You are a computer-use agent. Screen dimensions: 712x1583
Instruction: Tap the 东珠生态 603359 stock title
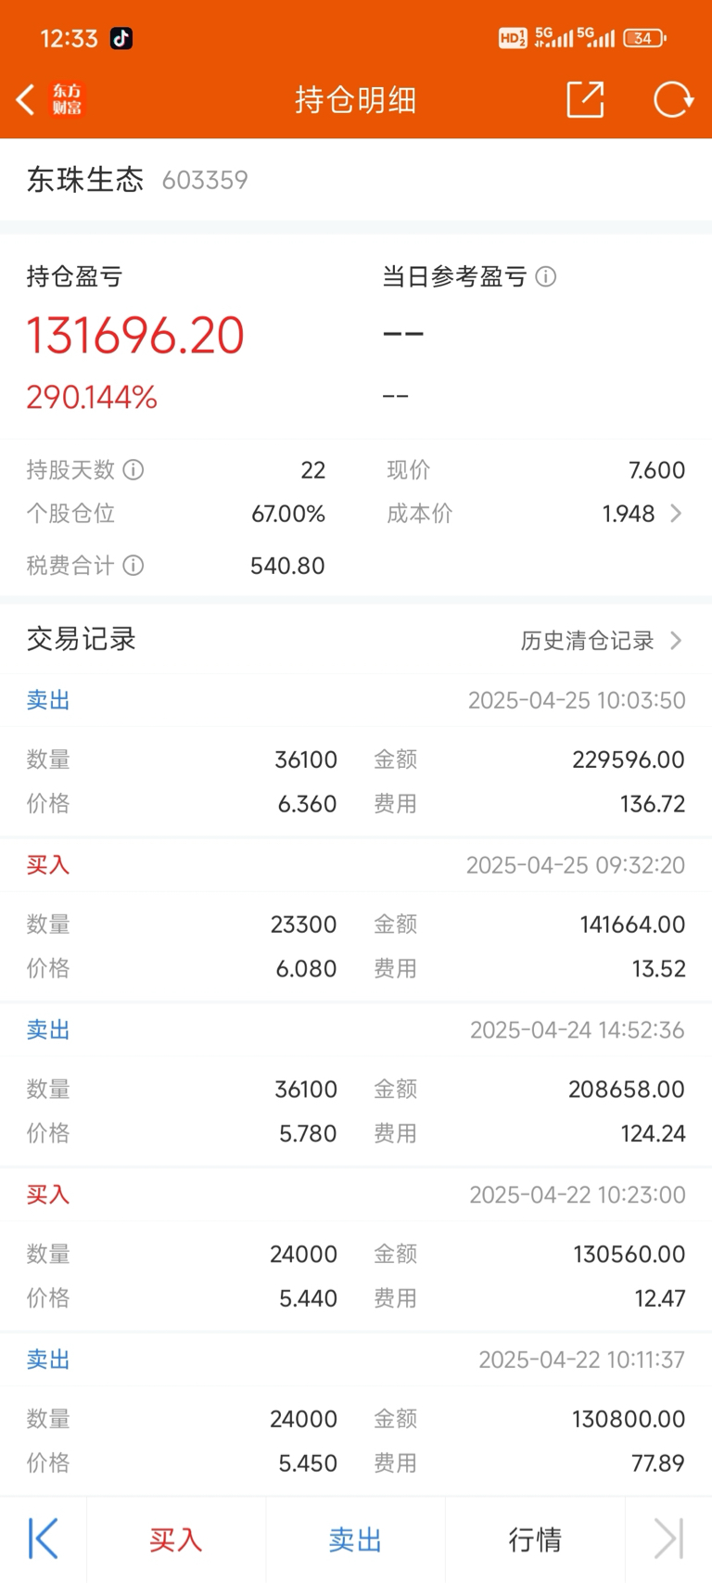[x=137, y=180]
